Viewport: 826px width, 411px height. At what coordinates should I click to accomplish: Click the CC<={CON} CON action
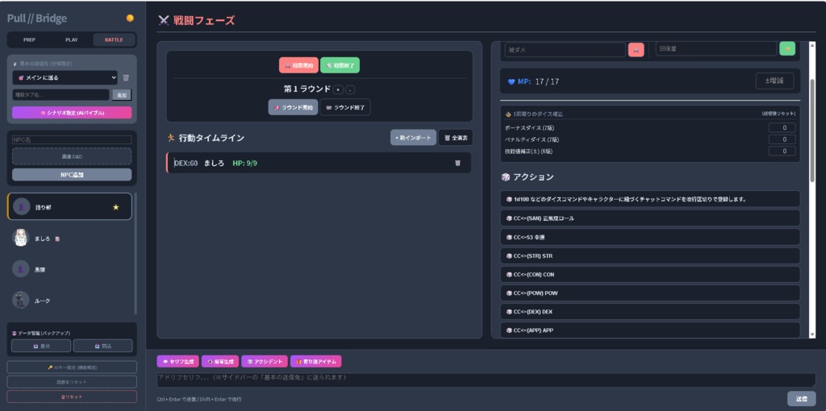(x=650, y=274)
